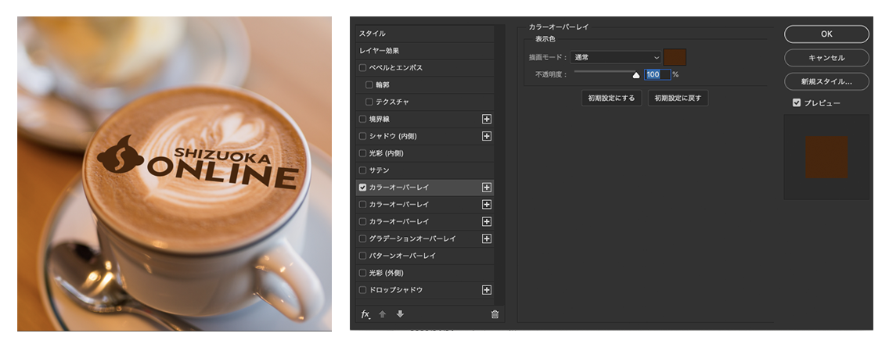889x351 pixels.
Task: Select レイヤー効果 in the left list
Action: 380,51
